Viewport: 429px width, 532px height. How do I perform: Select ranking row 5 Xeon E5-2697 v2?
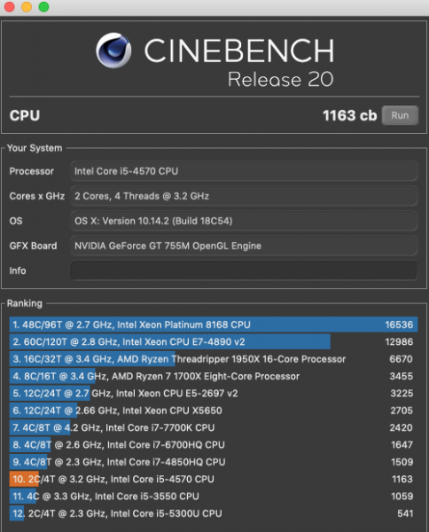[214, 393]
